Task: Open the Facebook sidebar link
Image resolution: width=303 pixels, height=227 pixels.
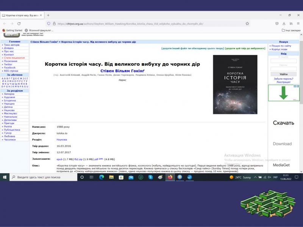Action: tap(10, 68)
